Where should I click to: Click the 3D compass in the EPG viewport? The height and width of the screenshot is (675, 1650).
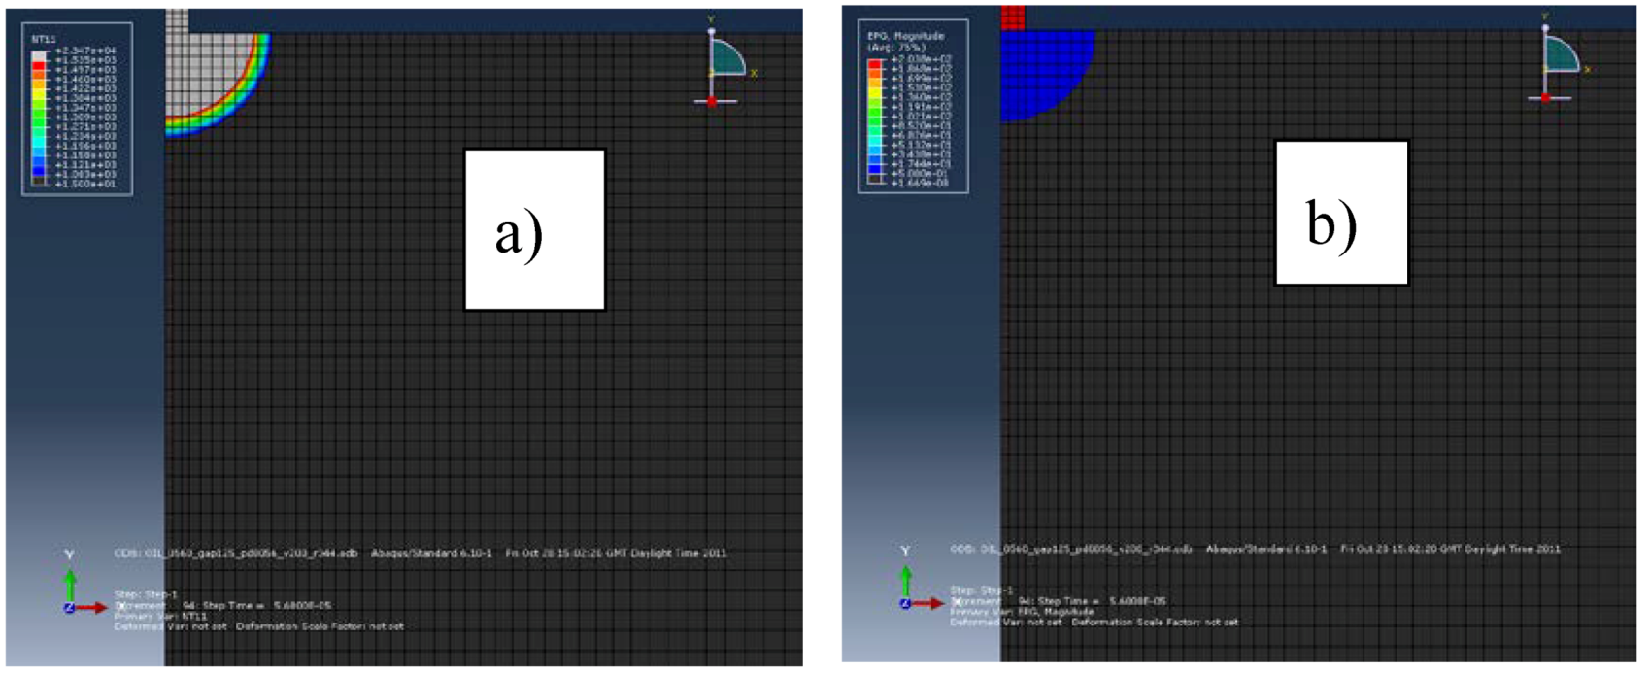[x=1558, y=60]
